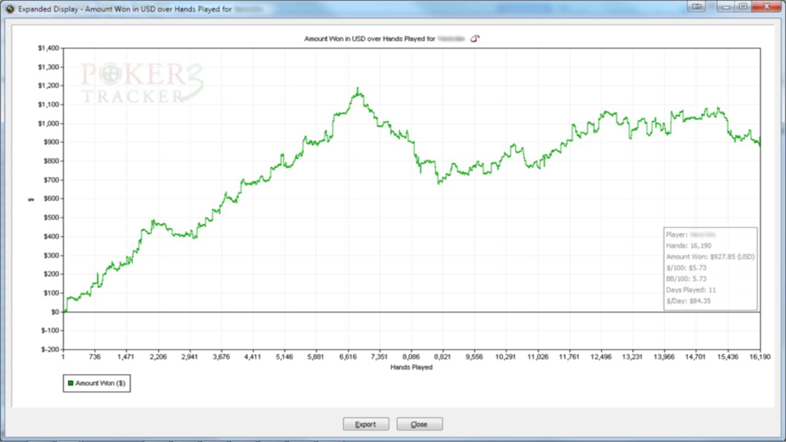
Task: Click the green swatch in the chart legend
Action: tap(71, 382)
